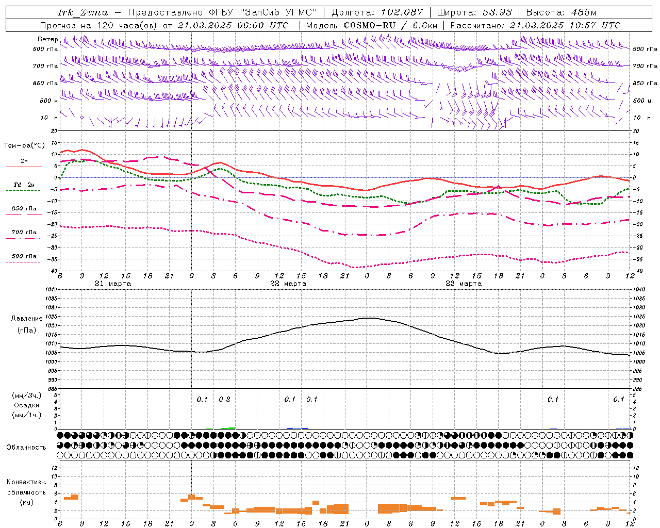Click the "(мм/1ч.)" precipitation unit label

pyautogui.click(x=27, y=415)
